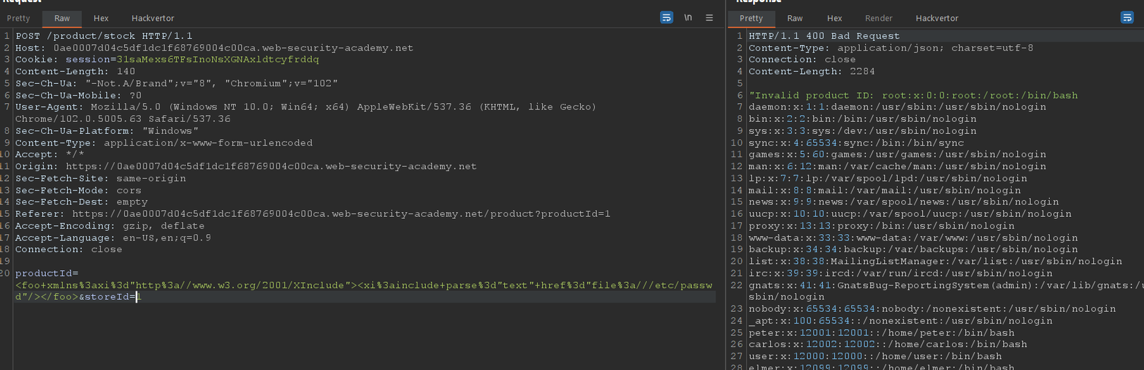The width and height of the screenshot is (1144, 370).
Task: Click the 'Invalid product ID: root:x:0:0' response line
Action: pos(913,96)
